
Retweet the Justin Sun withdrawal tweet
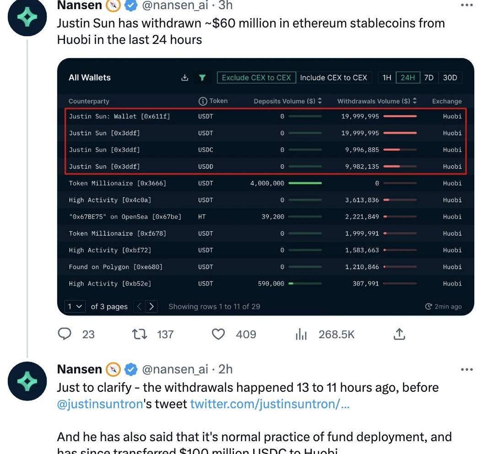(140, 334)
